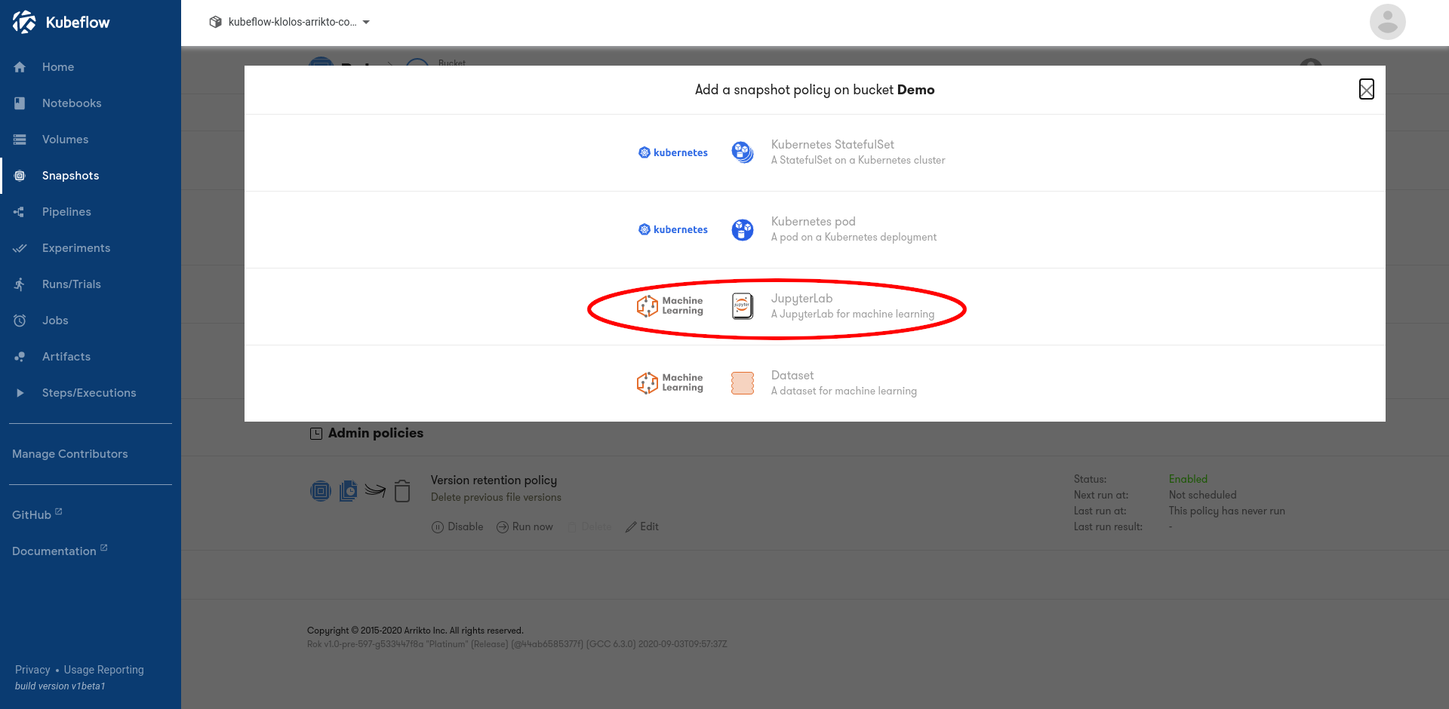
Task: Click the Experiments checkmark icon
Action: pos(20,248)
